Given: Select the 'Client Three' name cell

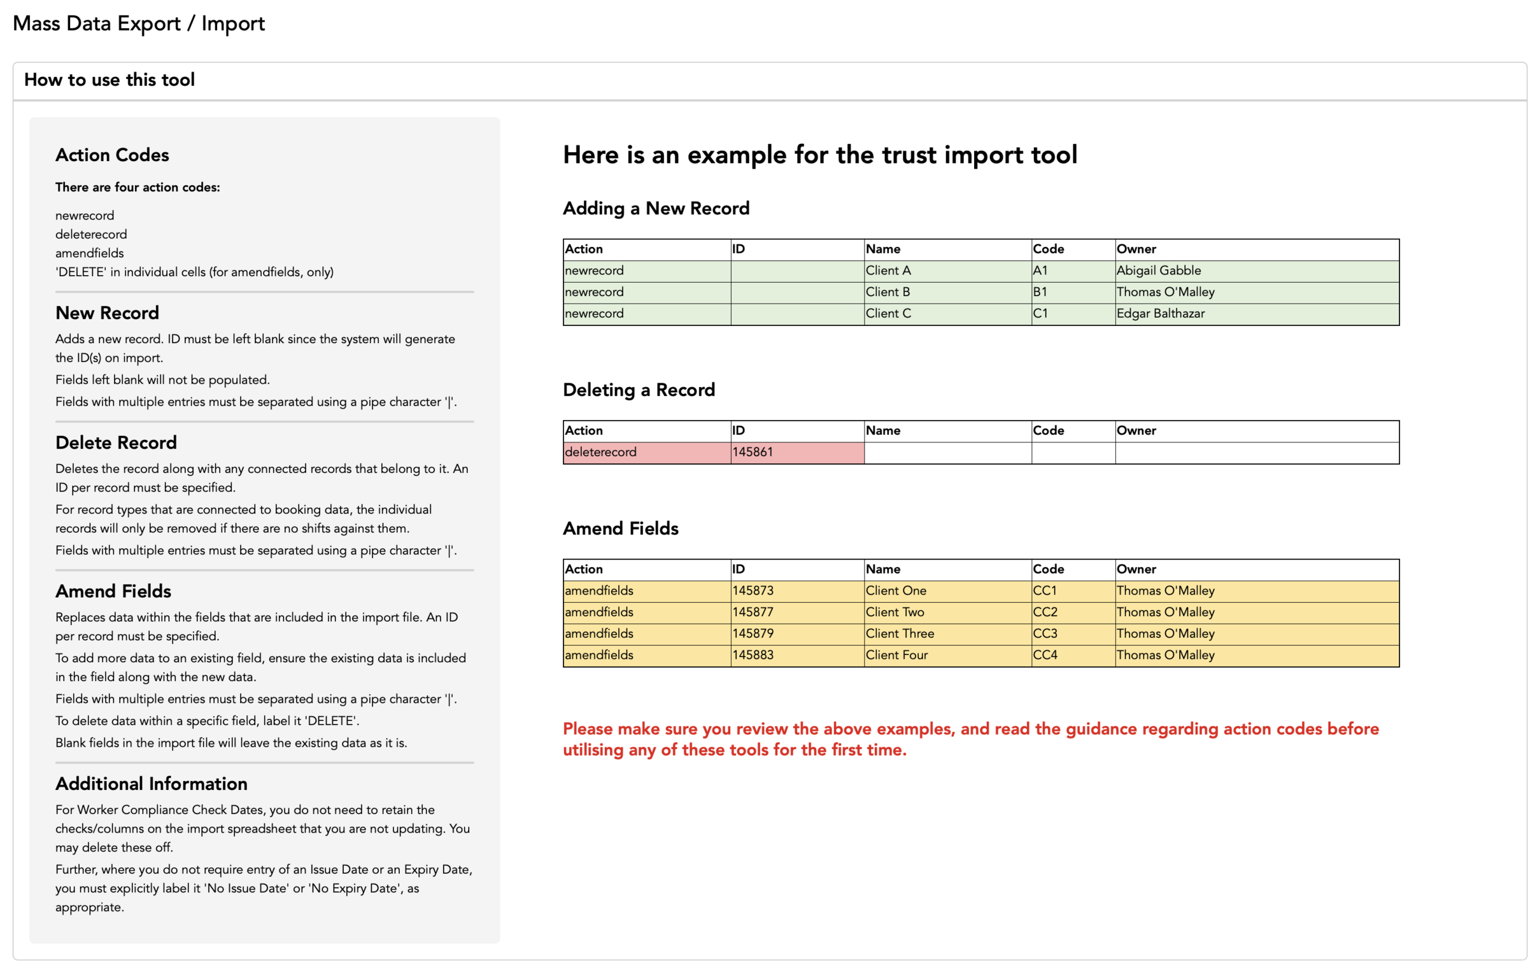Looking at the screenshot, I should point(900,633).
